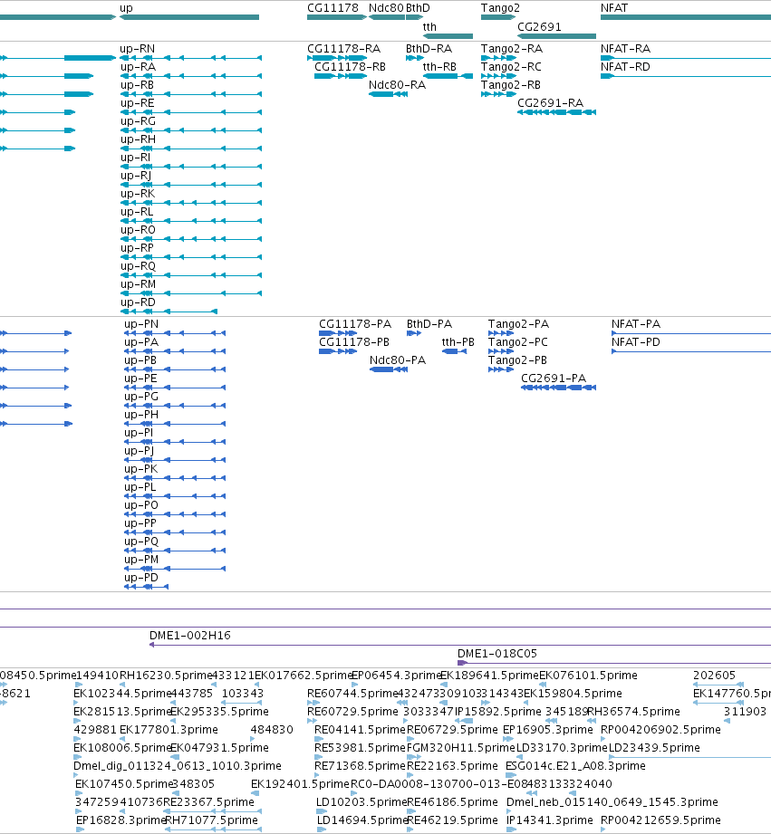
Task: Open the tth gene feature
Action: click(x=448, y=36)
